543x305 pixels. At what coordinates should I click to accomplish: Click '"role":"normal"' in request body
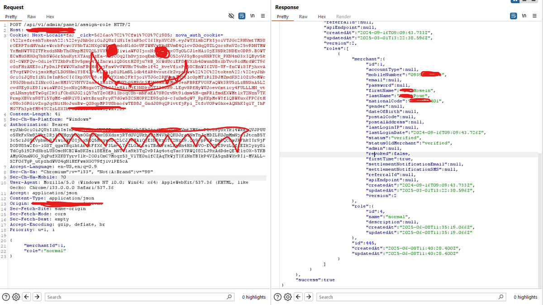point(45,250)
